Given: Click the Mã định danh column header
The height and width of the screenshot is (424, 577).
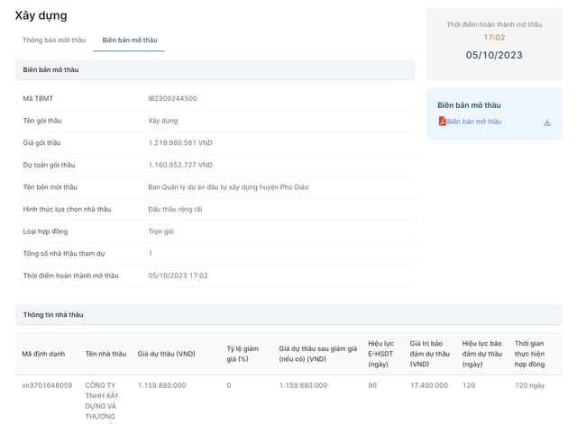Looking at the screenshot, I should (43, 354).
